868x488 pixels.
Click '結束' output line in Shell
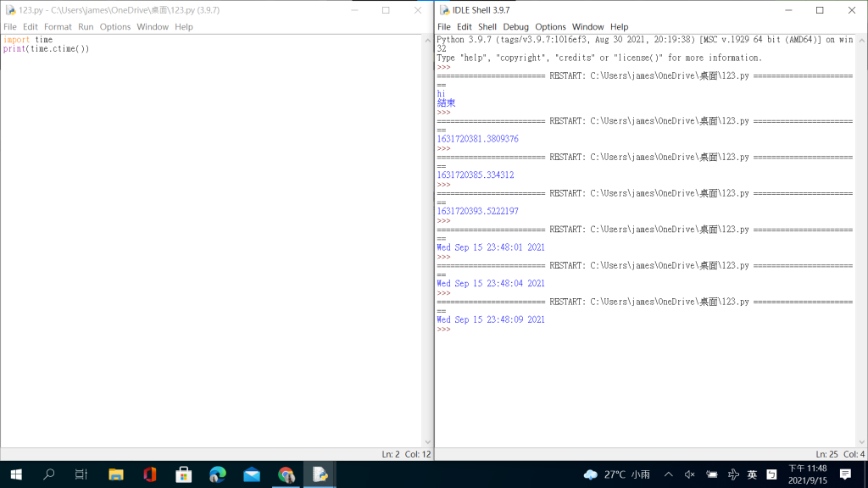pos(446,103)
